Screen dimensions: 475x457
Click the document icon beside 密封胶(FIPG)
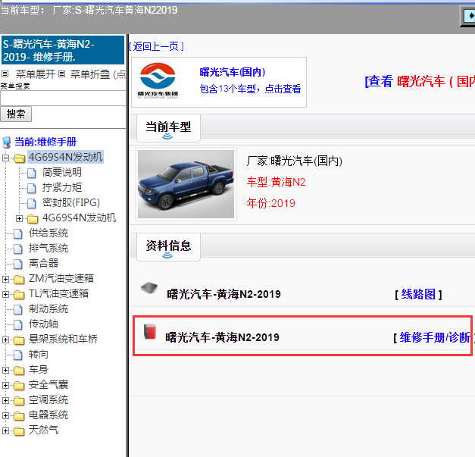[32, 203]
